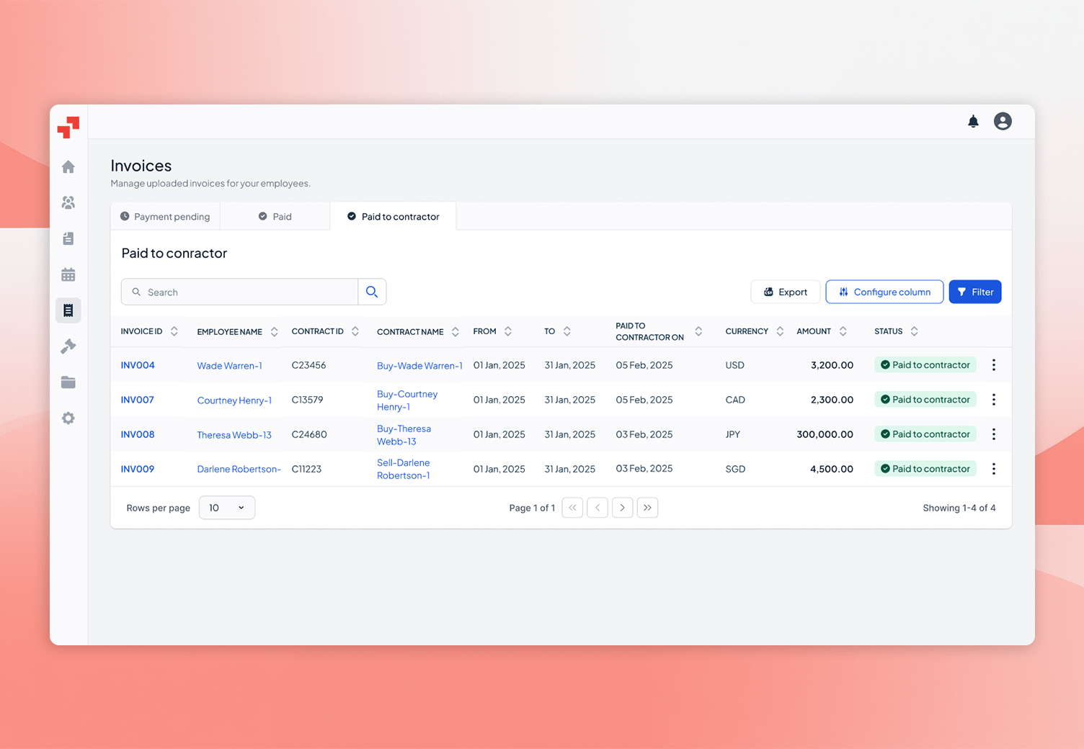
Task: Click the currency SGD cell
Action: pos(735,469)
